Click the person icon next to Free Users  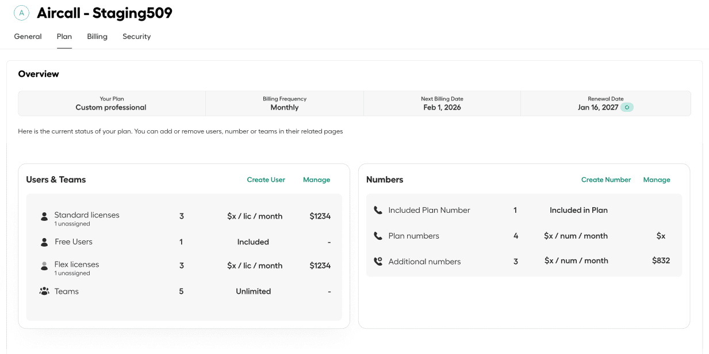coord(44,242)
